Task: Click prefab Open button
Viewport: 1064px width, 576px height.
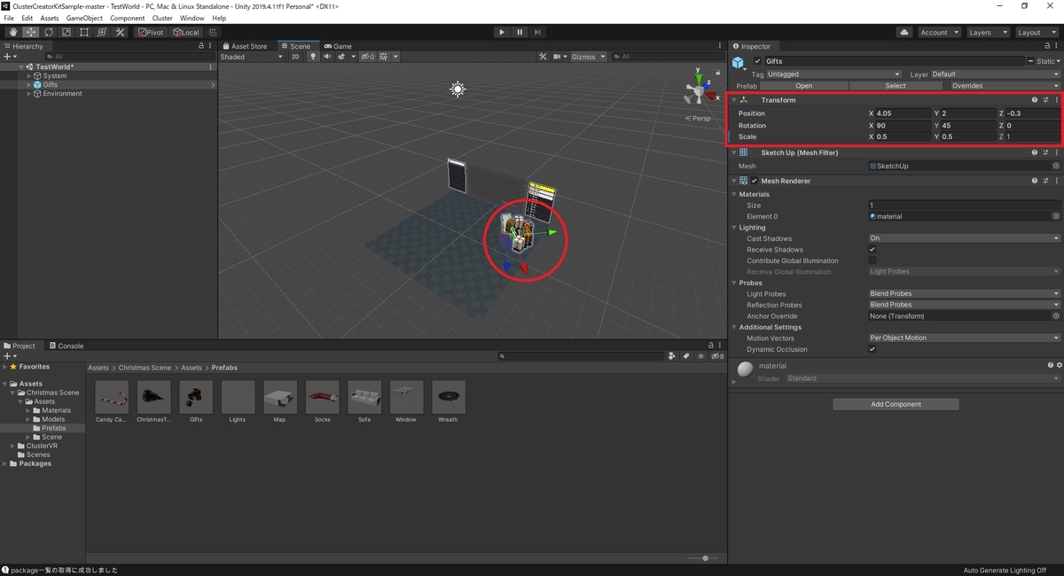Action: pos(804,86)
